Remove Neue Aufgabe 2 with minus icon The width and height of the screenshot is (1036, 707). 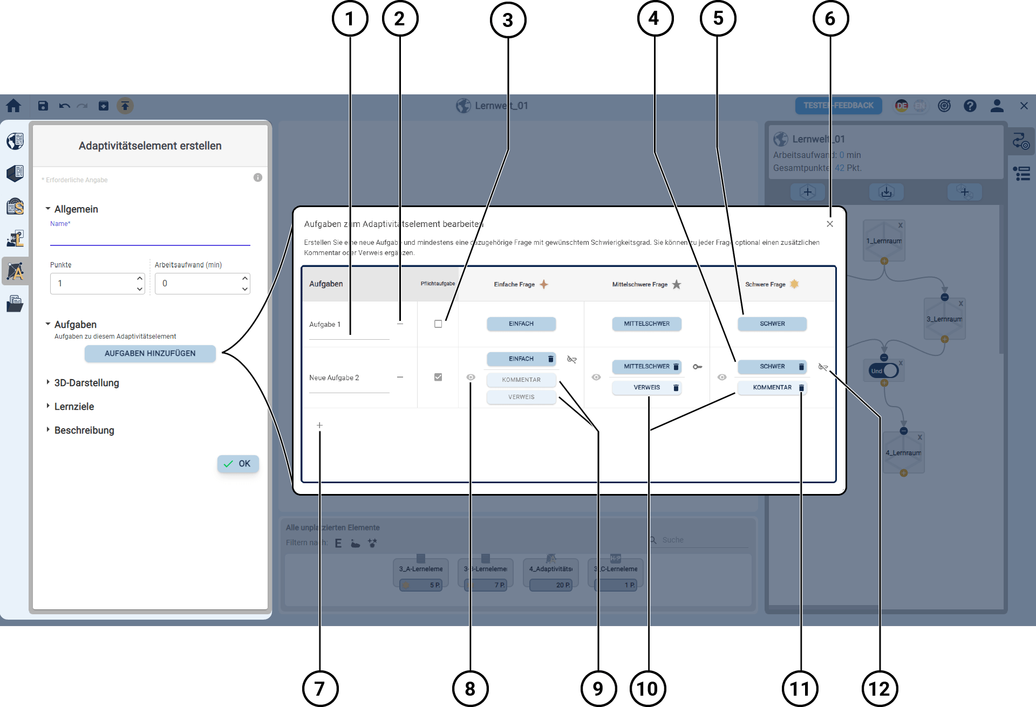click(400, 377)
